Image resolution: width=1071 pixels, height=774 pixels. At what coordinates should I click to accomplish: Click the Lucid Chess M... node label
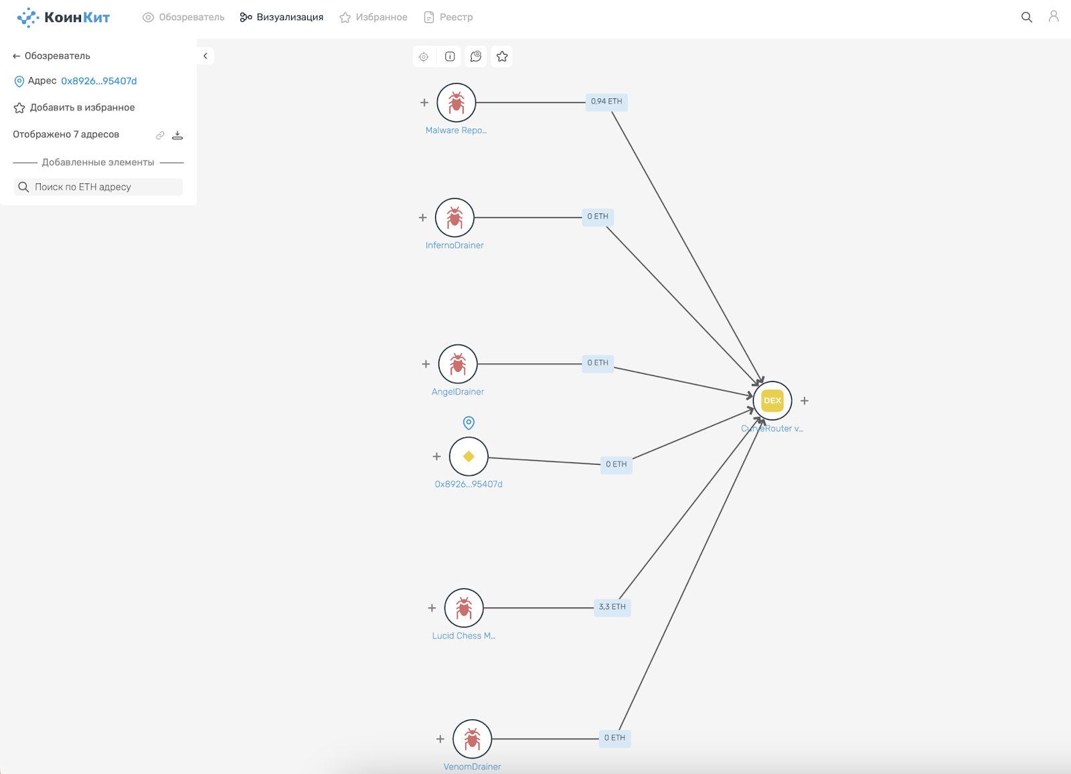pos(464,636)
